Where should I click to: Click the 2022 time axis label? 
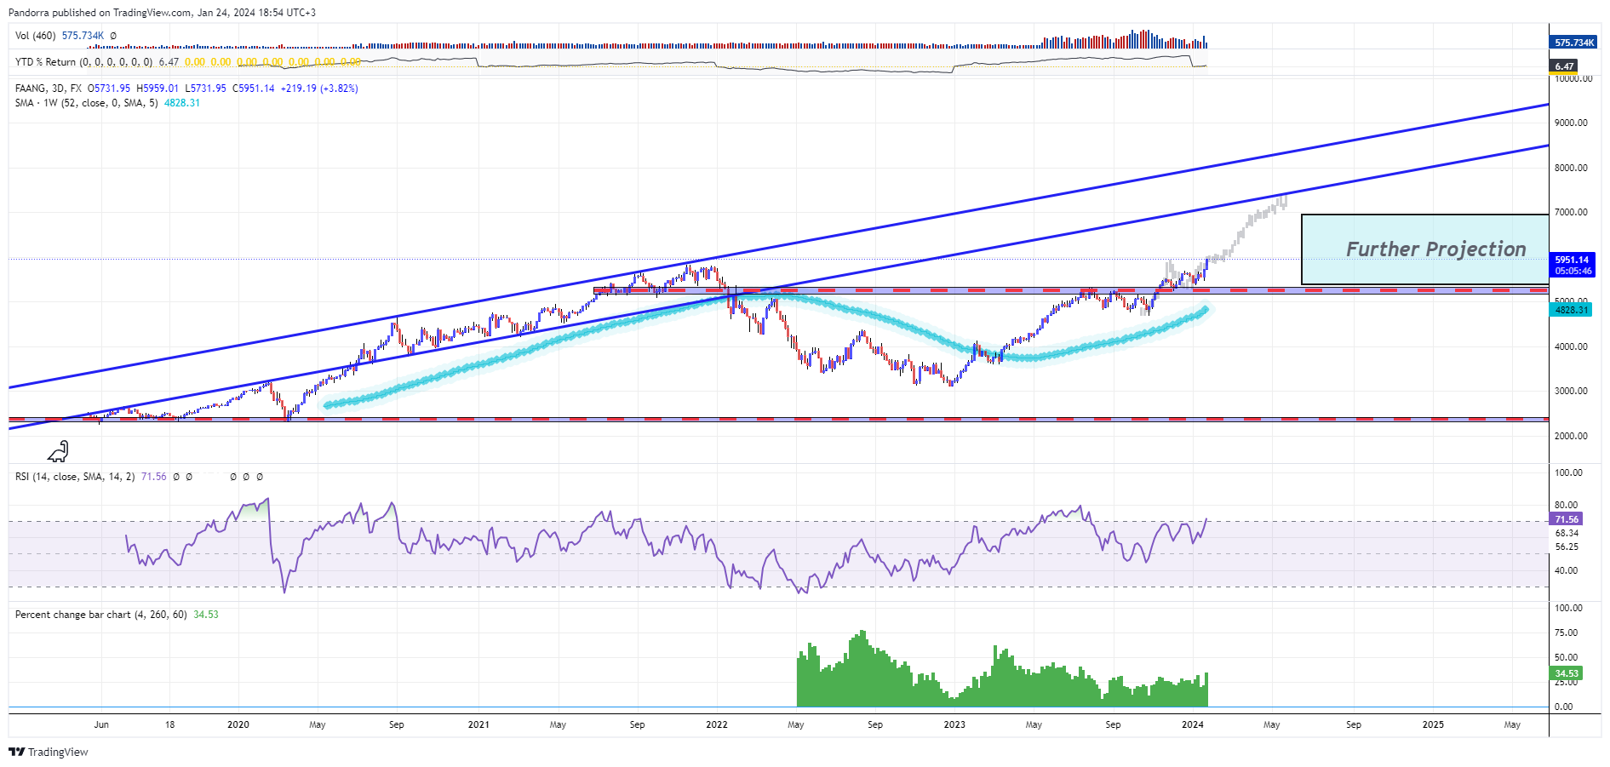[x=717, y=724]
